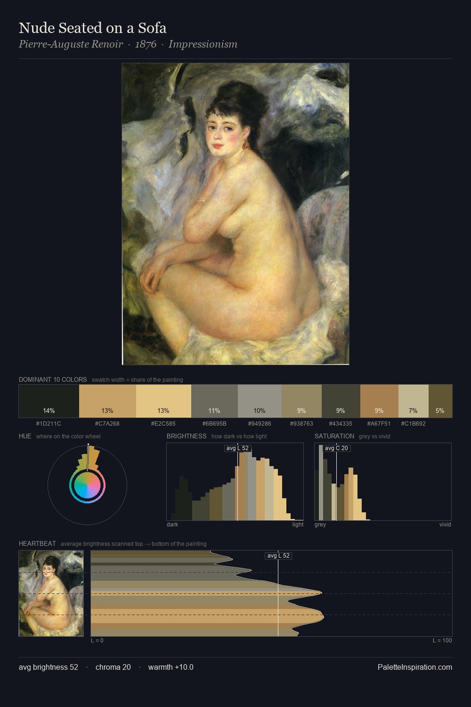The width and height of the screenshot is (471, 707).
Task: Select the #A67F51 brown swatch
Action: click(379, 401)
